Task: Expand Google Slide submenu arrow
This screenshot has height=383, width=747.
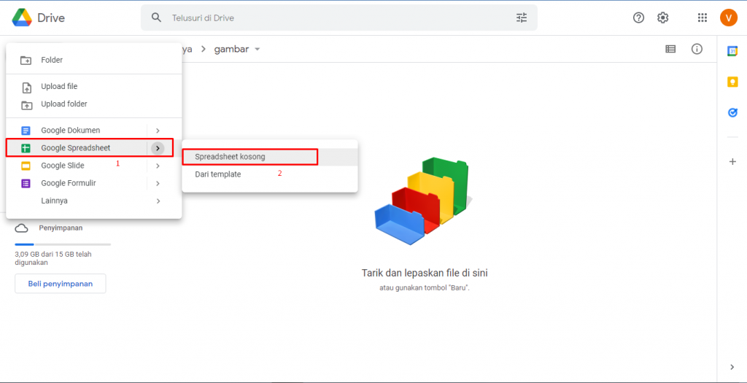Action: point(158,166)
